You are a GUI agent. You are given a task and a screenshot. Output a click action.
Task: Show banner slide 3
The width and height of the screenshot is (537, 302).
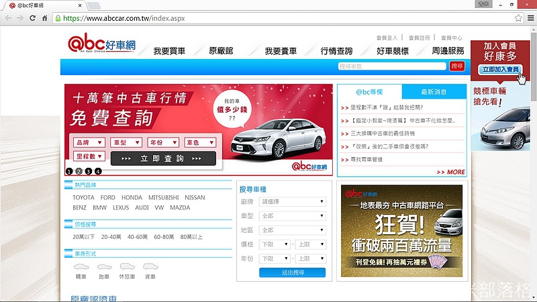pyautogui.click(x=89, y=171)
